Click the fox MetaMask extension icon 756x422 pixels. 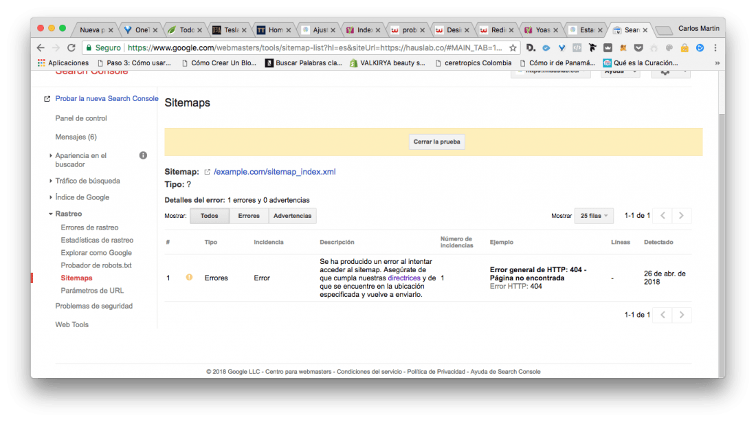click(623, 47)
